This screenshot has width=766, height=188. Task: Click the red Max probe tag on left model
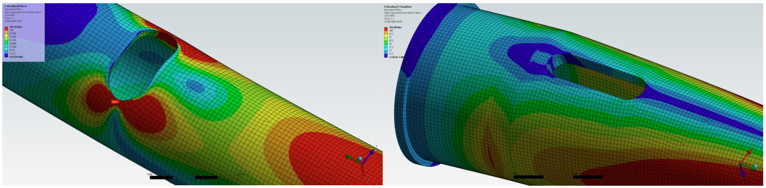pyautogui.click(x=114, y=102)
